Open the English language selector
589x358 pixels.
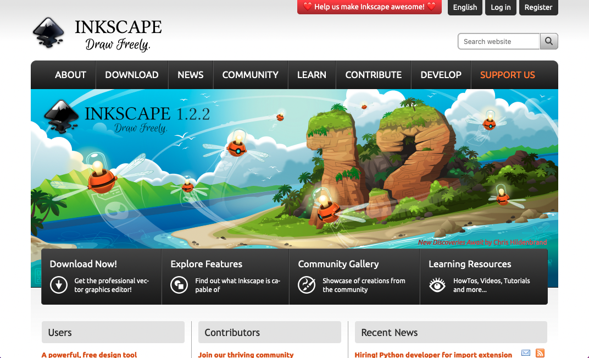coord(465,7)
